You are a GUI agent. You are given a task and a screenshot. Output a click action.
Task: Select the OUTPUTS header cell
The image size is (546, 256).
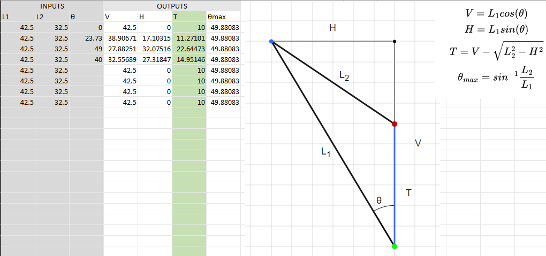tap(172, 6)
